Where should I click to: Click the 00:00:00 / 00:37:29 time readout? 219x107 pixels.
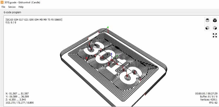[x=206, y=93]
